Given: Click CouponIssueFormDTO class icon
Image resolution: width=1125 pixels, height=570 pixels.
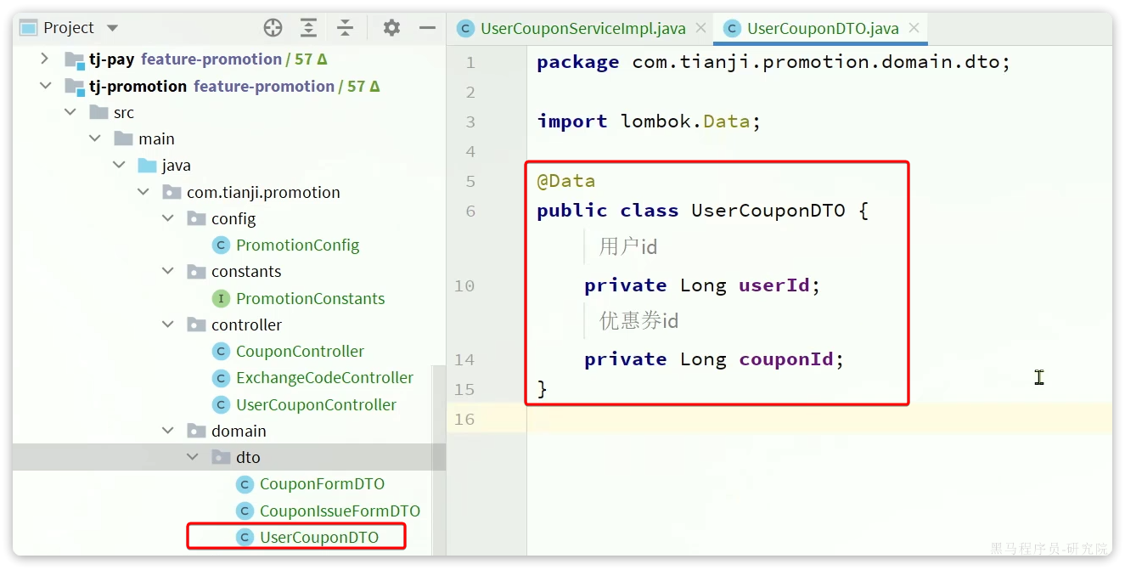Looking at the screenshot, I should pyautogui.click(x=245, y=511).
